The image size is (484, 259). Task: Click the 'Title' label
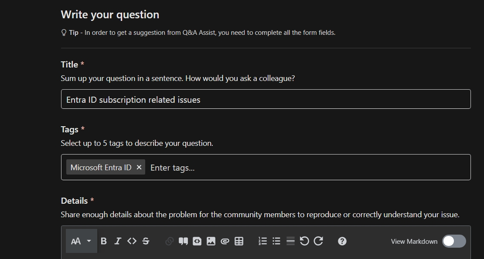[x=69, y=64]
